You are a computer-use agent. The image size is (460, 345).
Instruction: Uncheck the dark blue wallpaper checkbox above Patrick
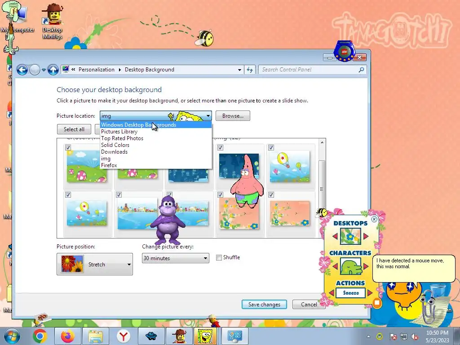(x=220, y=147)
